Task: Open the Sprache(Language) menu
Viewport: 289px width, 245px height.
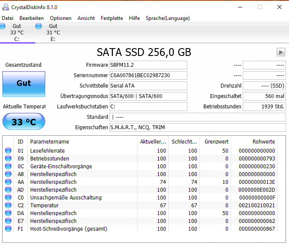Action: click(167, 18)
